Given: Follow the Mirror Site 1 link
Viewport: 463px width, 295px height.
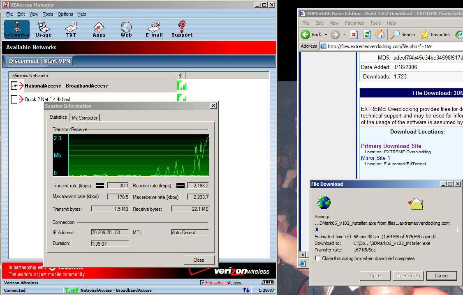Looking at the screenshot, I should [375, 158].
